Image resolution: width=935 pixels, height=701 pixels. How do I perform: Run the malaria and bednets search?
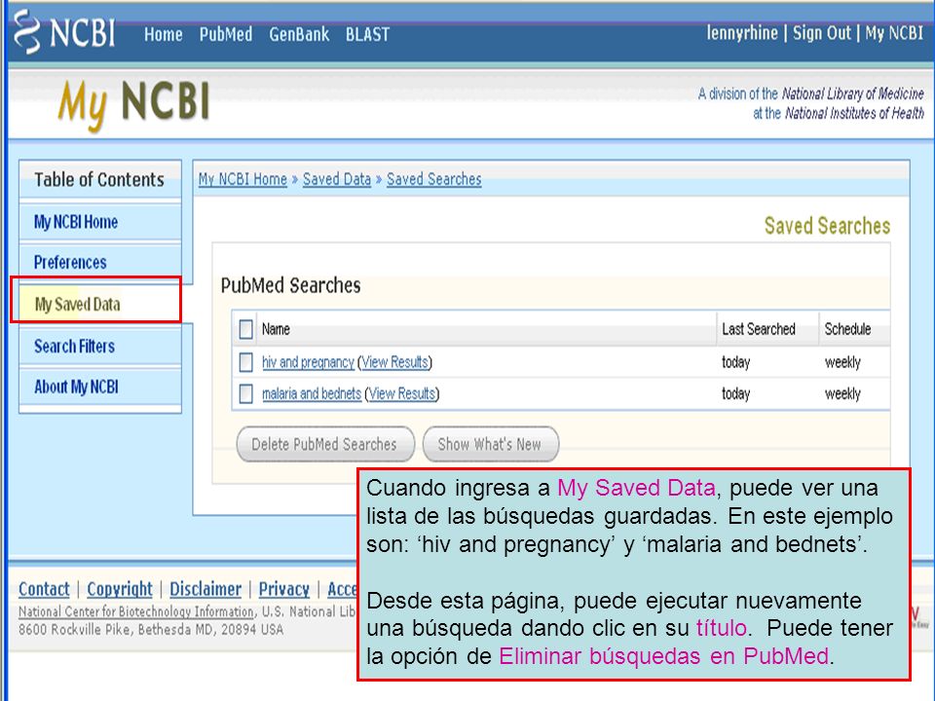coord(312,394)
